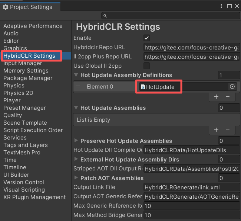Click the search magnifier icon
The width and height of the screenshot is (241, 221).
coord(105,16)
